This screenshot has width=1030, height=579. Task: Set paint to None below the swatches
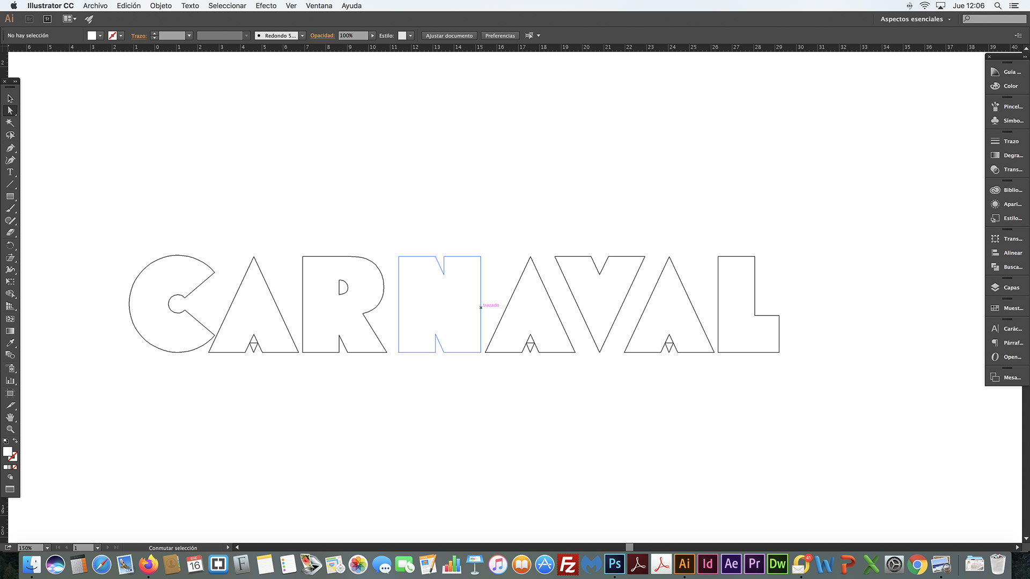pyautogui.click(x=15, y=467)
